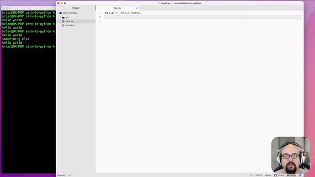315x177 pixels.
Task: Place cursor in the hello variable name
Action: click(x=109, y=13)
